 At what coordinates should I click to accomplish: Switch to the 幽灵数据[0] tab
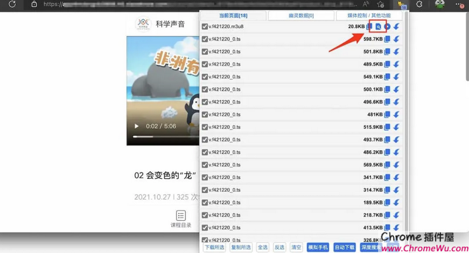(301, 16)
